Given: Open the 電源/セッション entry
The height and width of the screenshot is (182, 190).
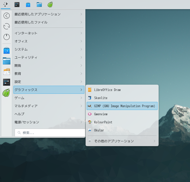Looking at the screenshot, I should (49, 122).
